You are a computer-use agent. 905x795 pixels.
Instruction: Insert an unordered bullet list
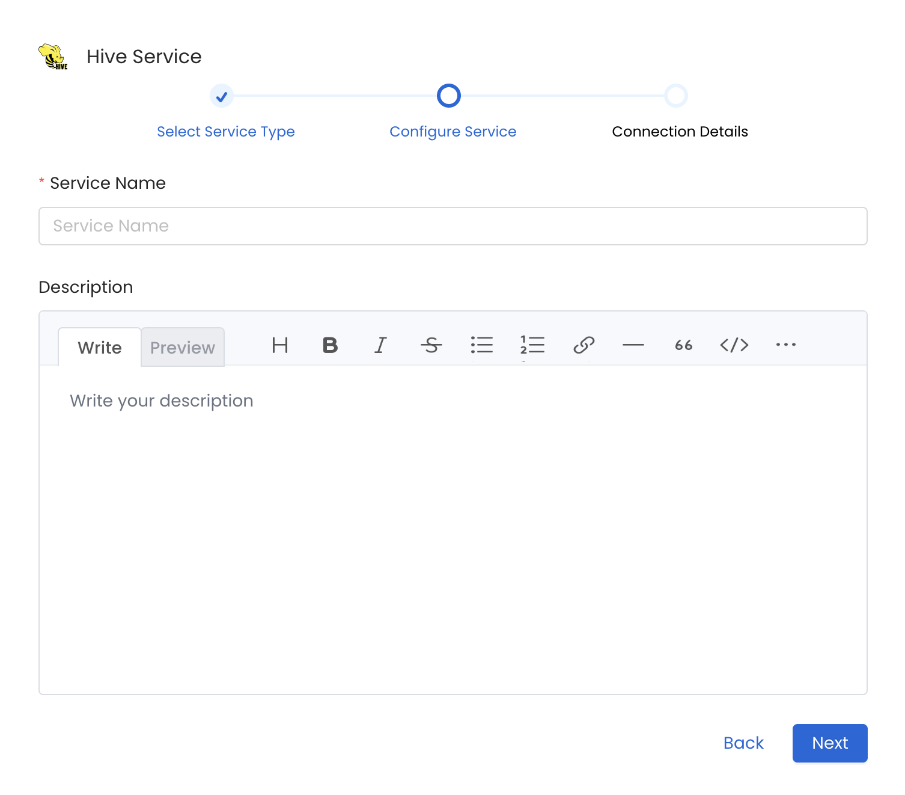[x=481, y=345]
